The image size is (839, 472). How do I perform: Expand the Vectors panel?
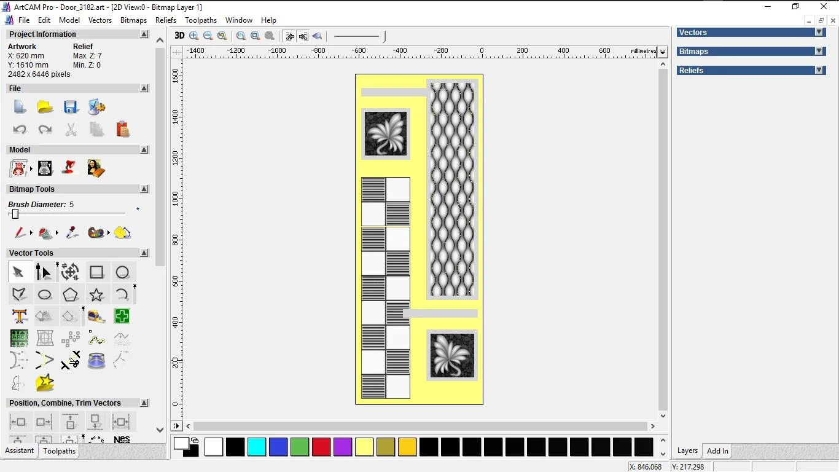[819, 33]
